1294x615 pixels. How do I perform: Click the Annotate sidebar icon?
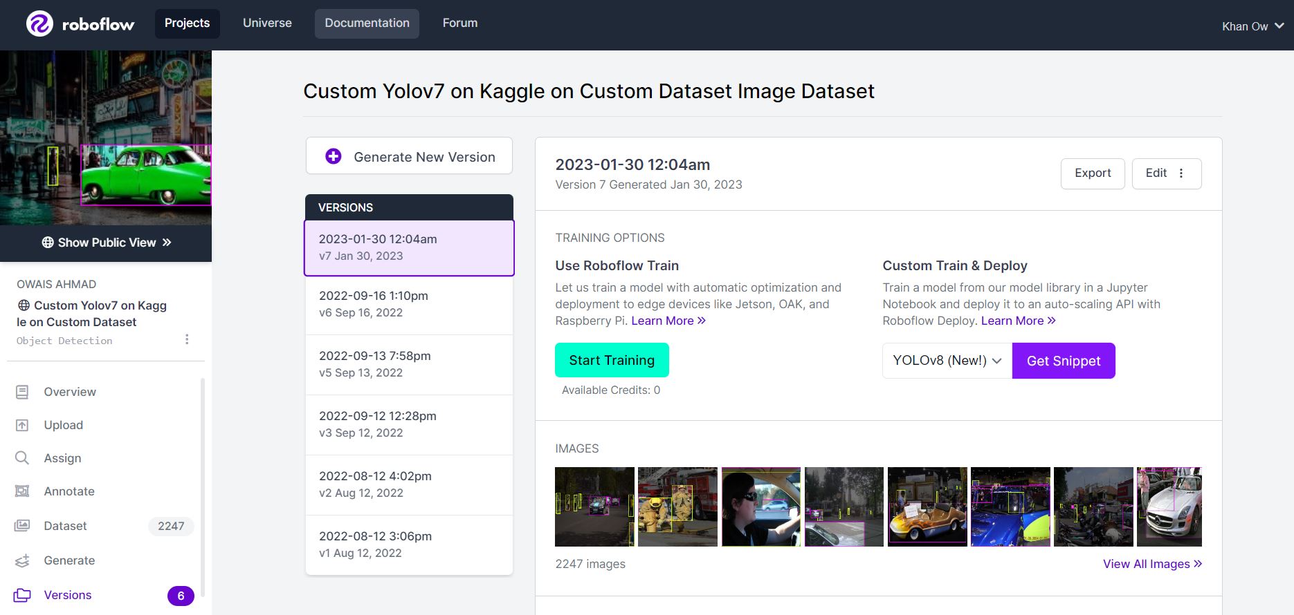(x=22, y=491)
